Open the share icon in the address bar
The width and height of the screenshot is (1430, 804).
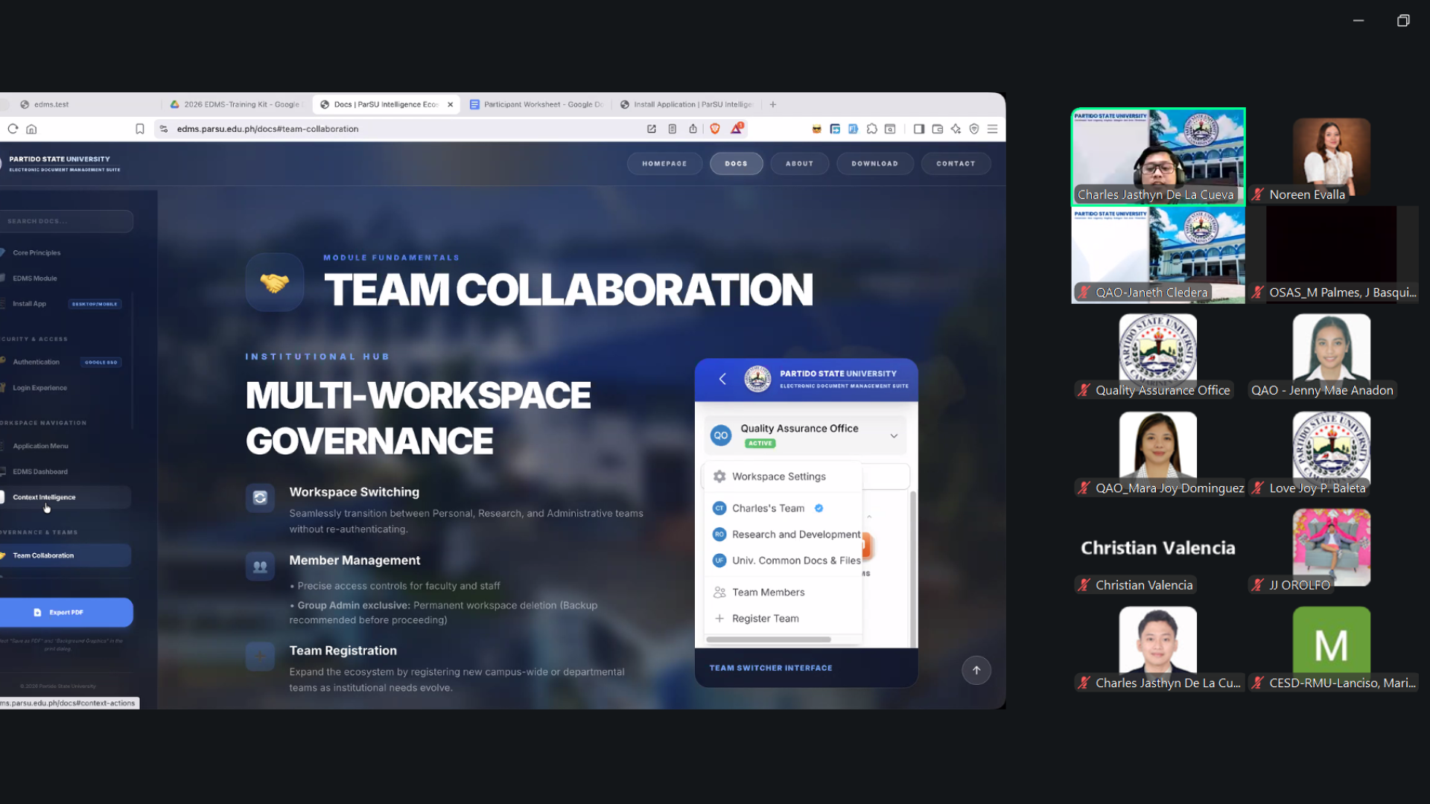coord(693,128)
